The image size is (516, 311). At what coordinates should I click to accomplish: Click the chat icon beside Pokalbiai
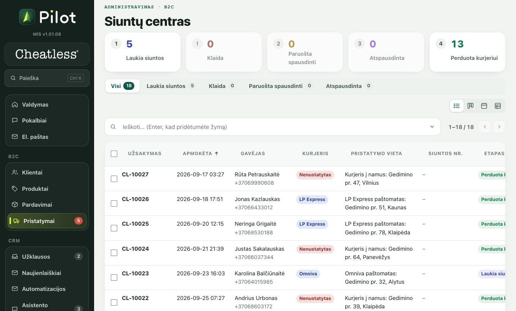[x=15, y=121]
